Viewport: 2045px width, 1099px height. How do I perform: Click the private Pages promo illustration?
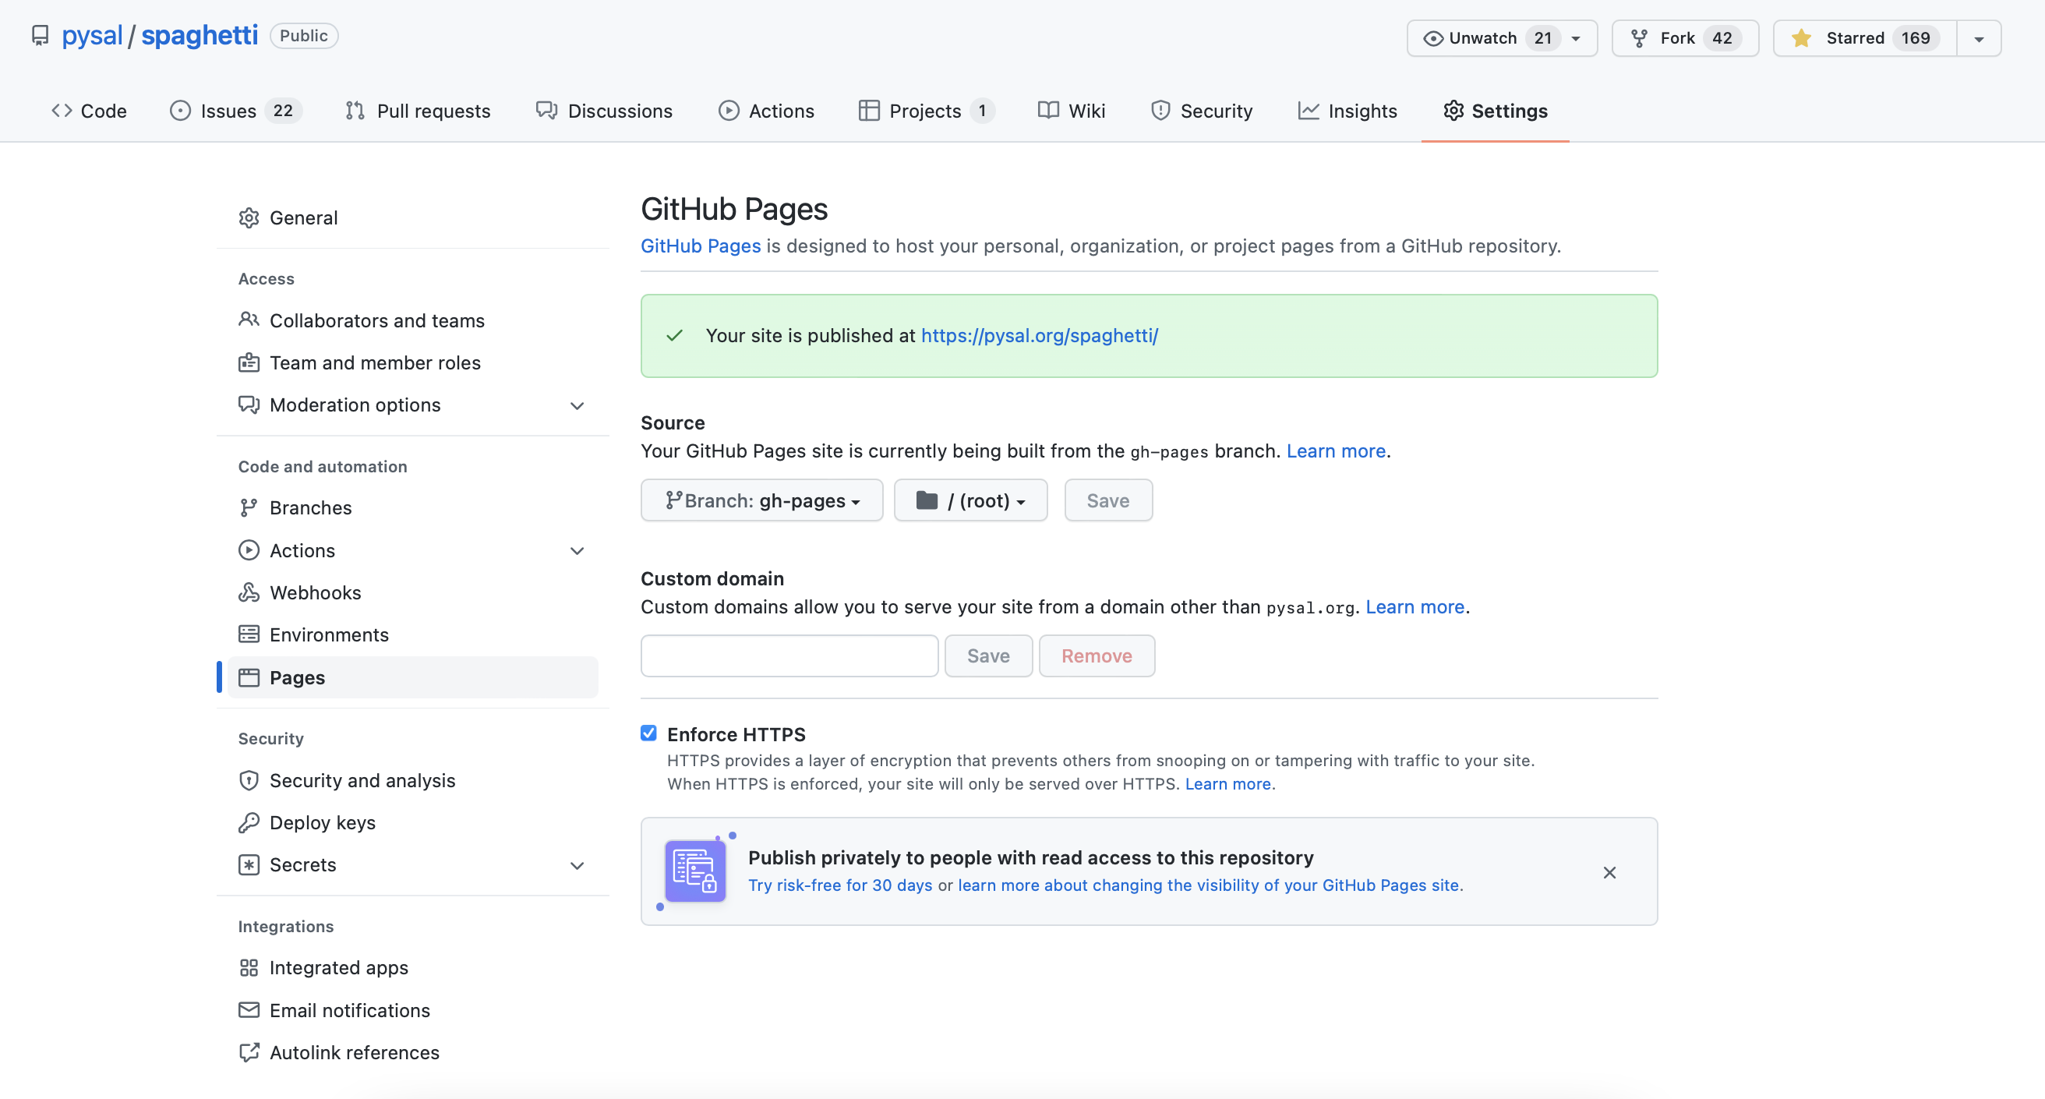(694, 871)
